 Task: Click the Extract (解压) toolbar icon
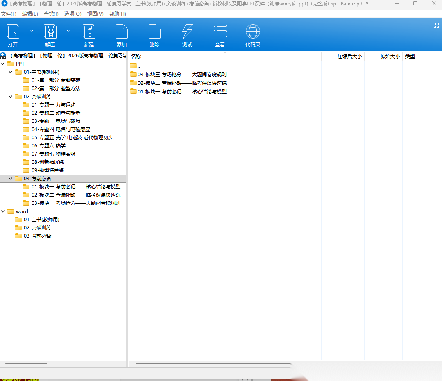point(50,32)
